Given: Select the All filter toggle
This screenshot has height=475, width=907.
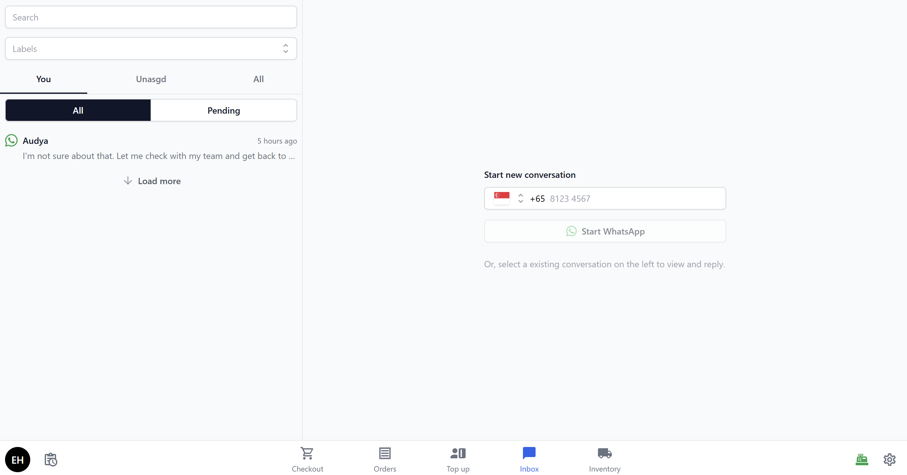Looking at the screenshot, I should click(78, 110).
